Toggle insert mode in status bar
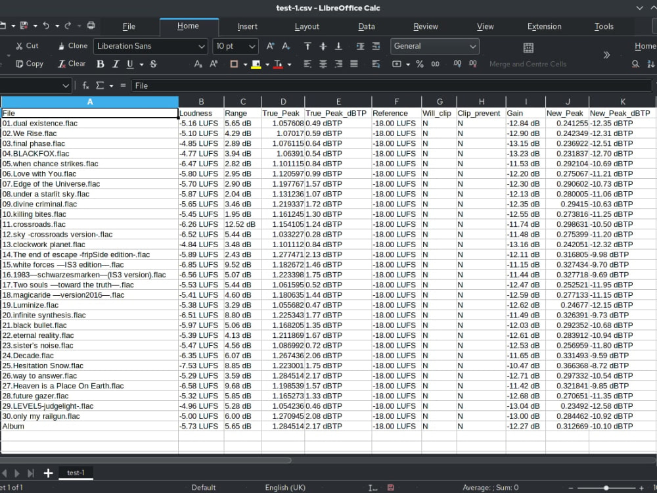This screenshot has height=493, width=657. coord(373,488)
